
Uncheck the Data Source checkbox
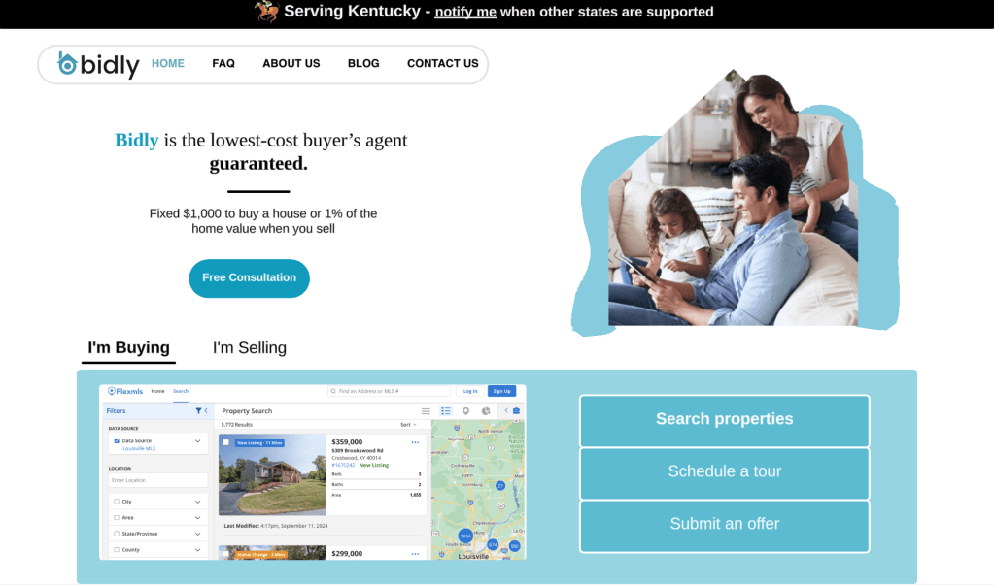pyautogui.click(x=117, y=440)
